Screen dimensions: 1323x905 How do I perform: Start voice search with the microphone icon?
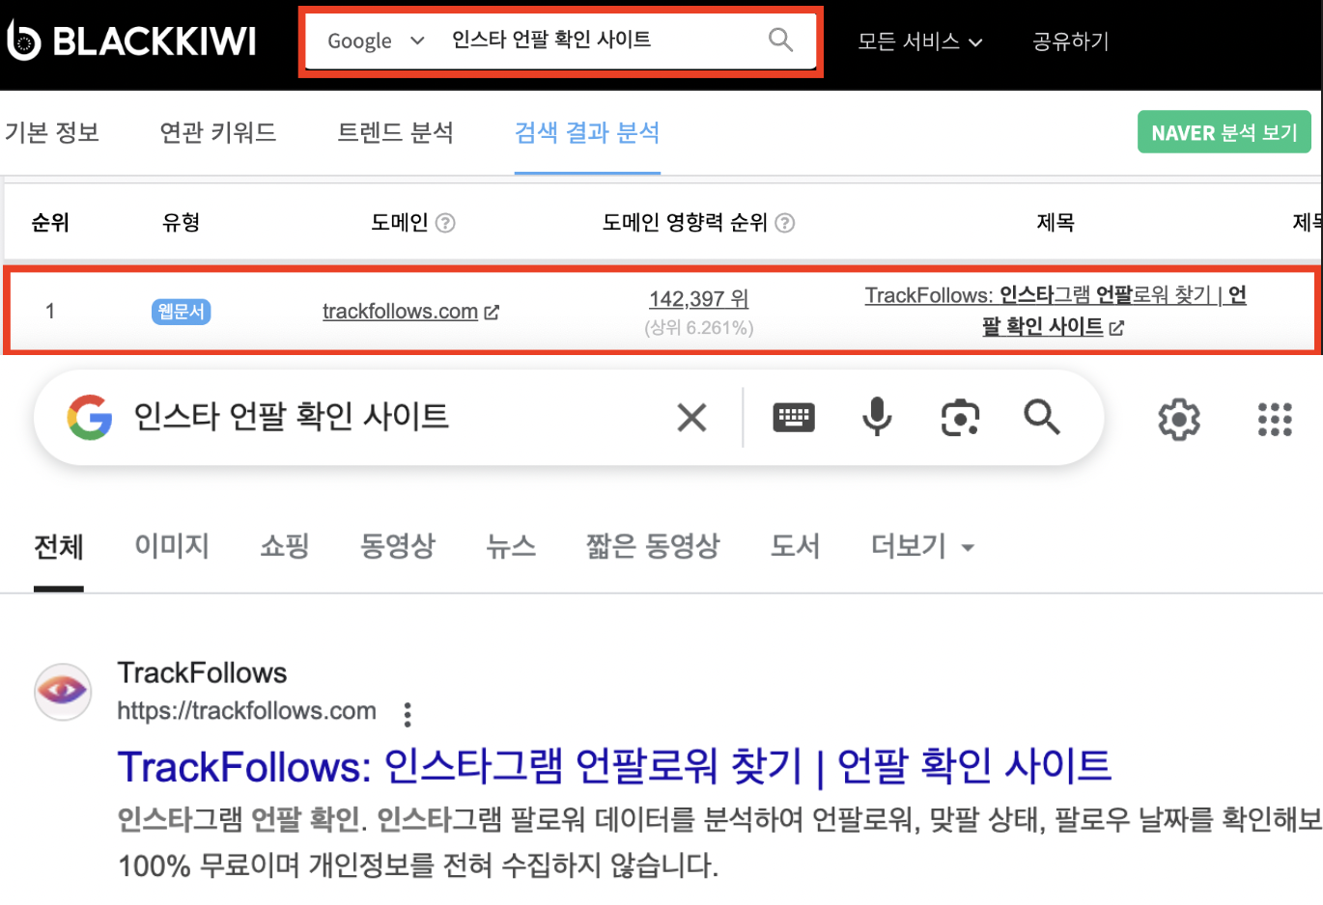coord(877,418)
